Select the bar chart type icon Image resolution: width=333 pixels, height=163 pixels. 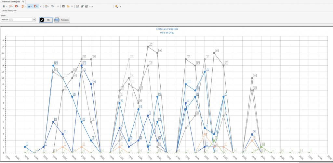tap(4, 6)
